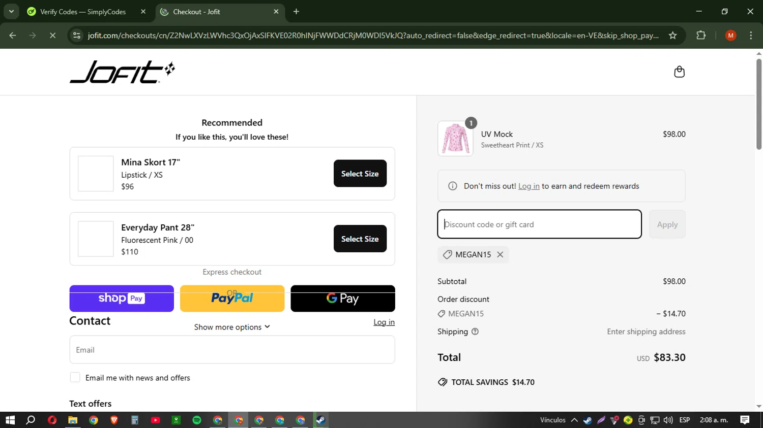Expand Show more options for express checkout
This screenshot has width=763, height=428.
(x=232, y=327)
